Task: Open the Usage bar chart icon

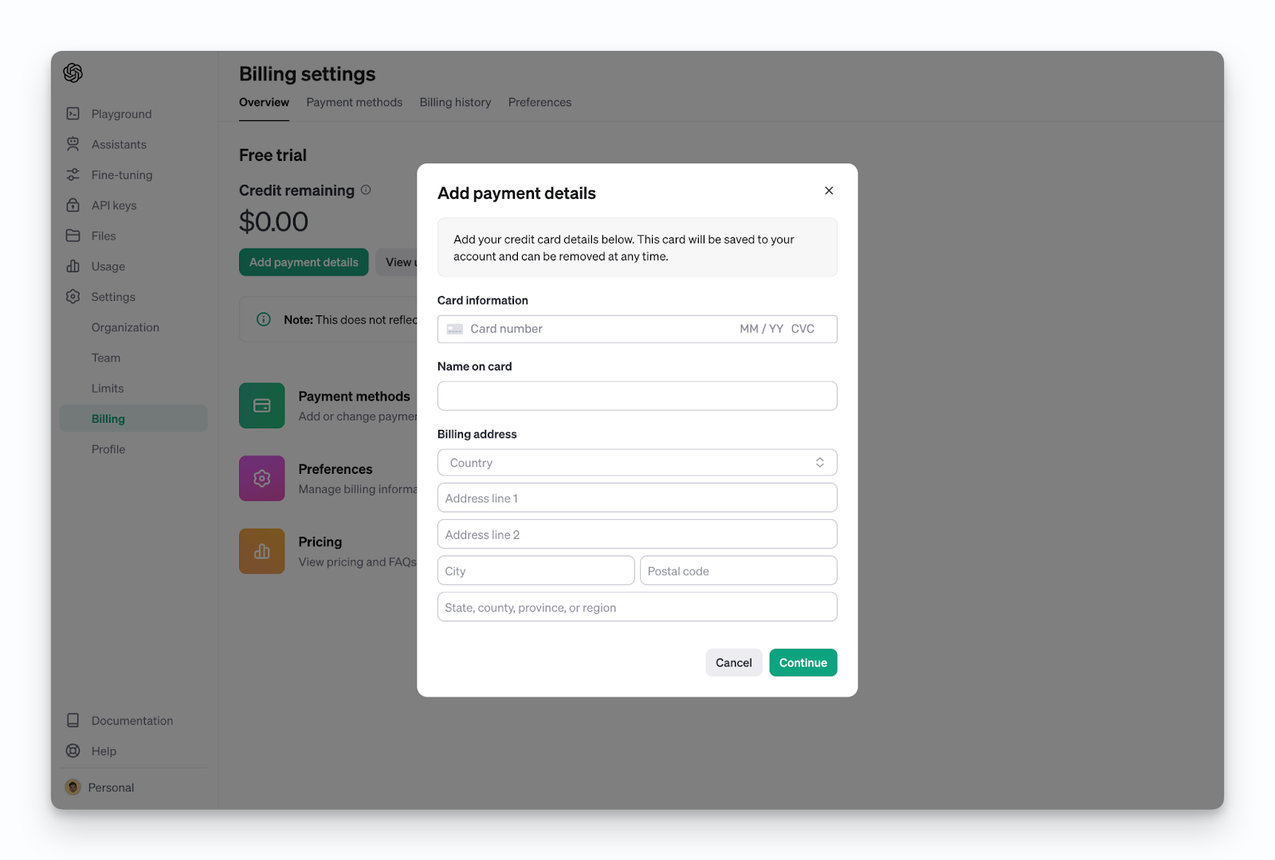Action: (73, 266)
